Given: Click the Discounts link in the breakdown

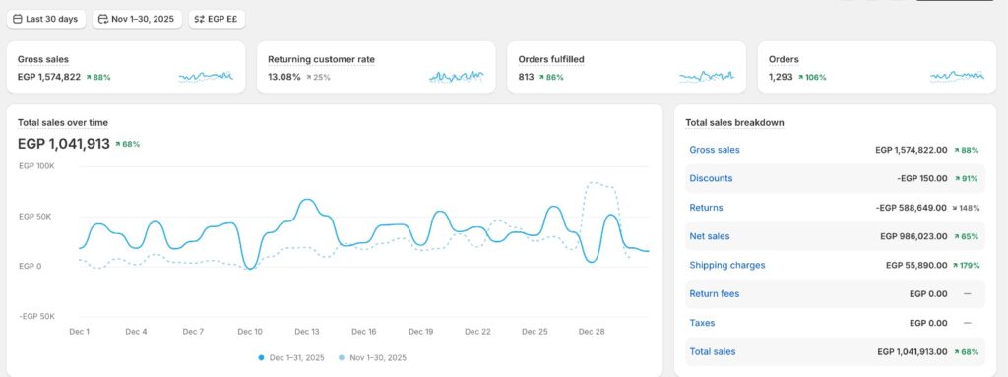Looking at the screenshot, I should (711, 179).
